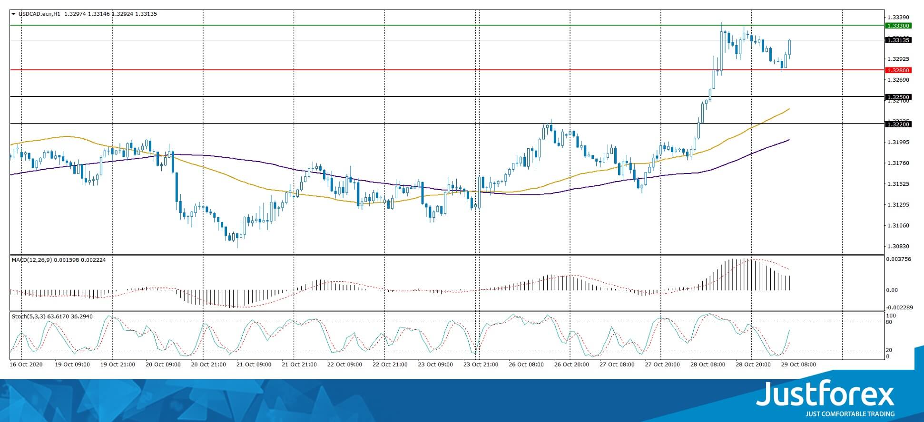The height and width of the screenshot is (422, 924).
Task: Click the 28 Oct 08:00 time label
Action: coord(708,365)
